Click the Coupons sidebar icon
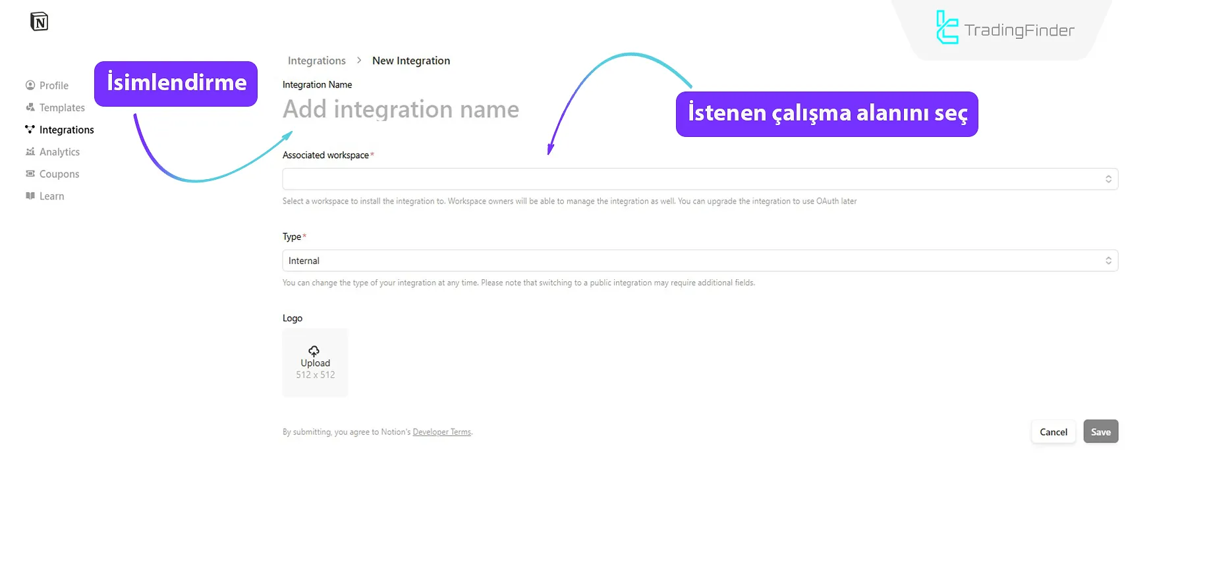The height and width of the screenshot is (561, 1207). [30, 174]
